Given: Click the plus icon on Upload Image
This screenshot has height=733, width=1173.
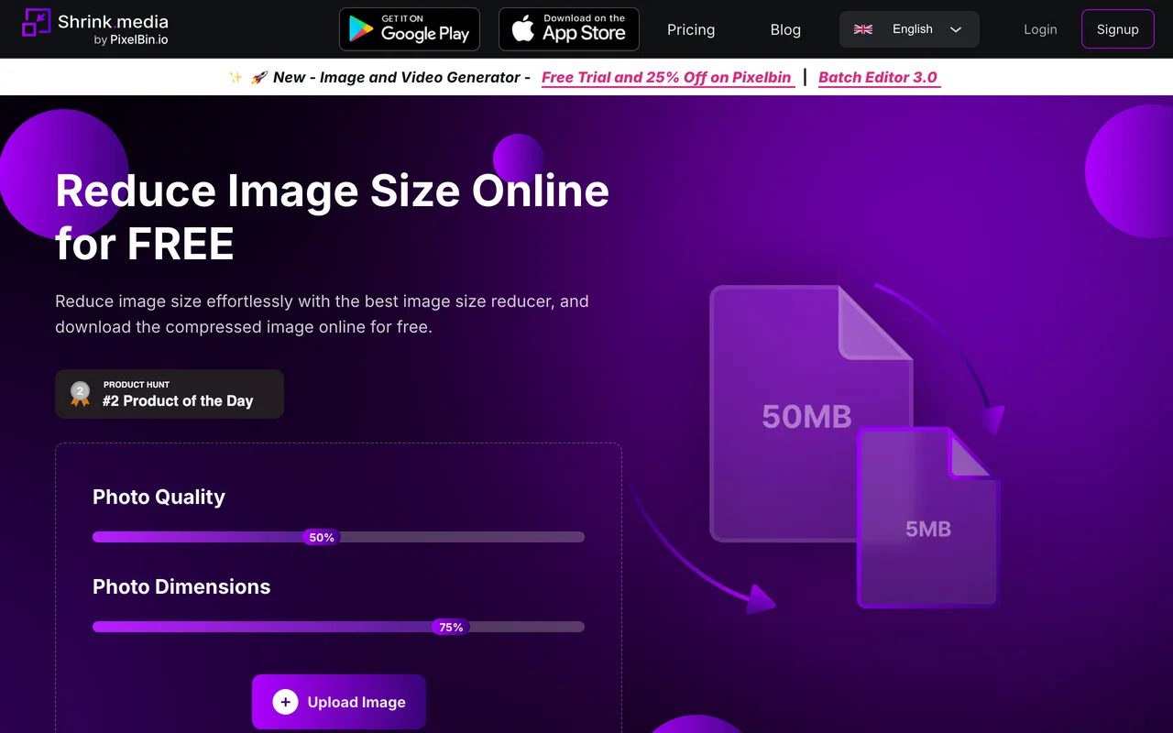Looking at the screenshot, I should 285,702.
